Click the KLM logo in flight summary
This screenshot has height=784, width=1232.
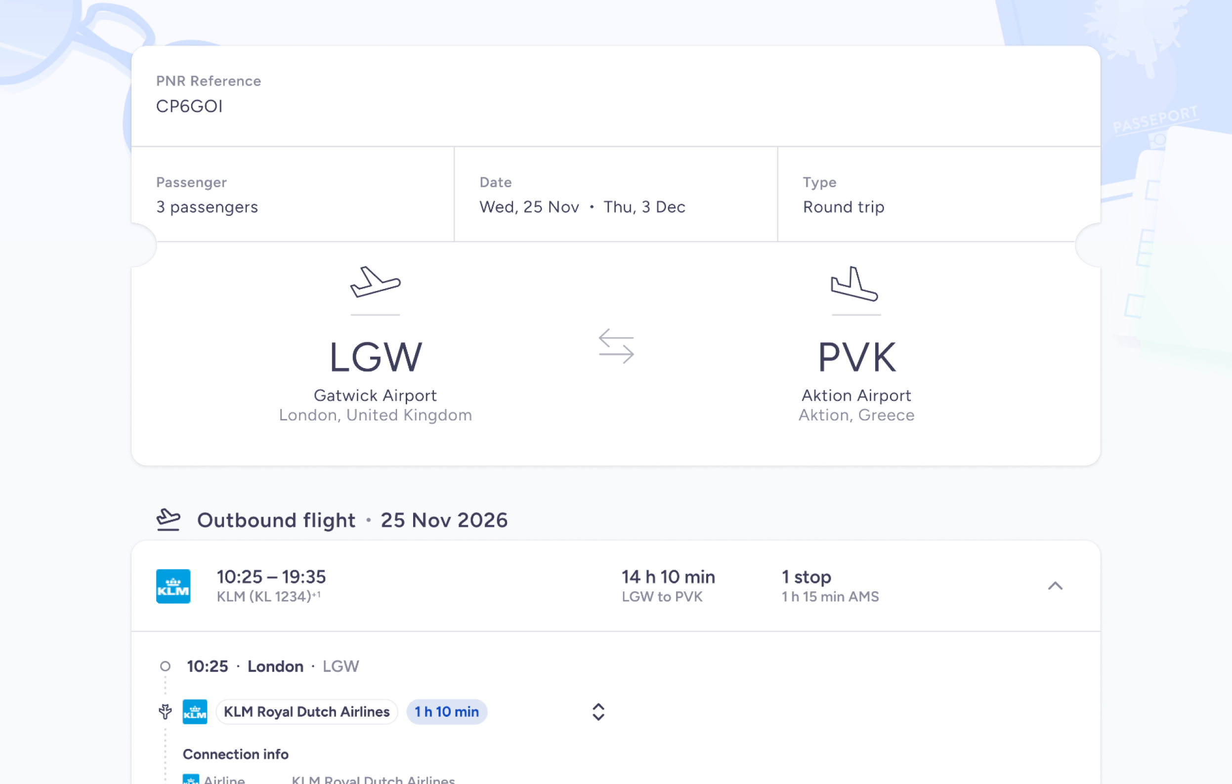173,586
